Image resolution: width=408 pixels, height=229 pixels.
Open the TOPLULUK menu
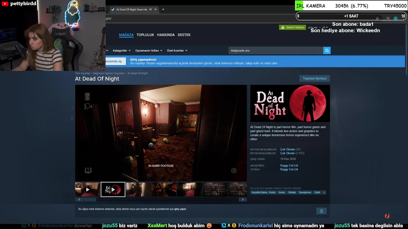pyautogui.click(x=145, y=35)
